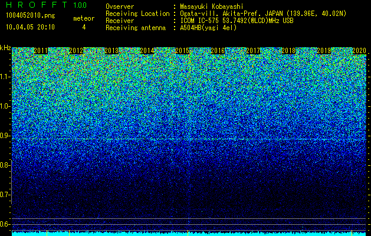Click the 0.8 kHz axis label
The width and height of the screenshot is (371, 236).
(5, 165)
